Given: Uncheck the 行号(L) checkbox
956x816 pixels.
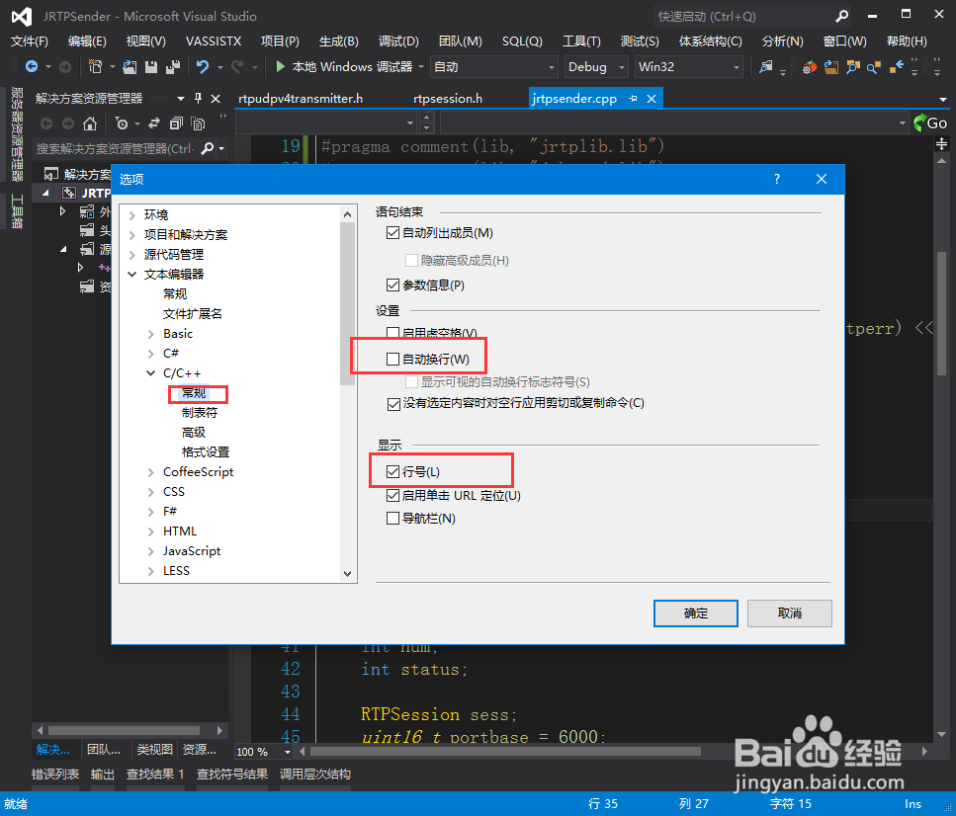Looking at the screenshot, I should tap(392, 470).
